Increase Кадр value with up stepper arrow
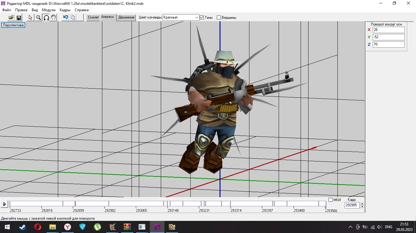This screenshot has width=416, height=233. pos(362,204)
